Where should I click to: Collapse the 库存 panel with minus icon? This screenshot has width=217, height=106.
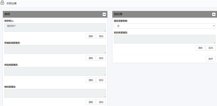click(104, 14)
